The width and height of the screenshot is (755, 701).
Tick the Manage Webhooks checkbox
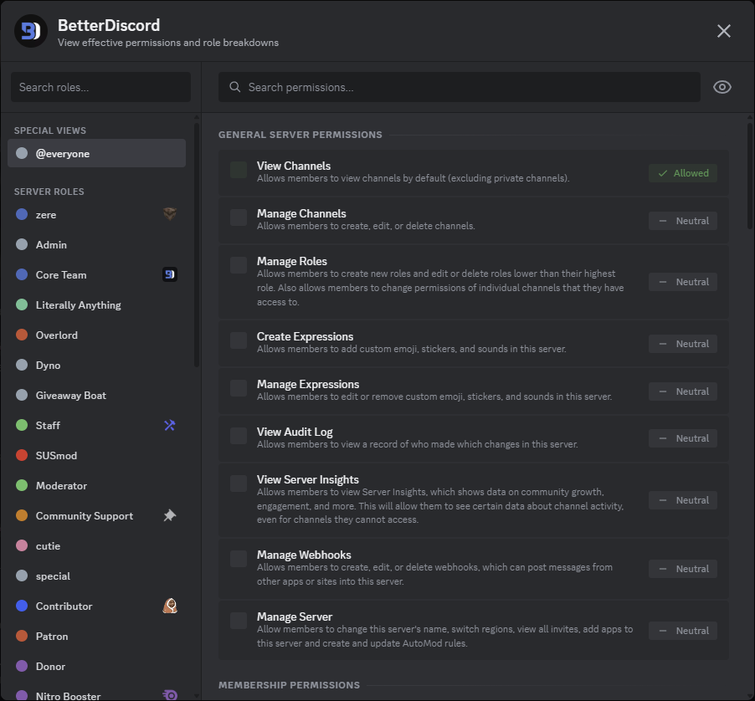pos(239,559)
